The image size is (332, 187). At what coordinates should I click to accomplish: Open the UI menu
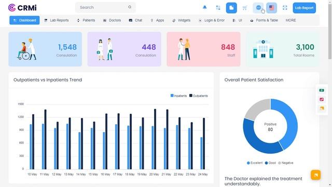(237, 20)
